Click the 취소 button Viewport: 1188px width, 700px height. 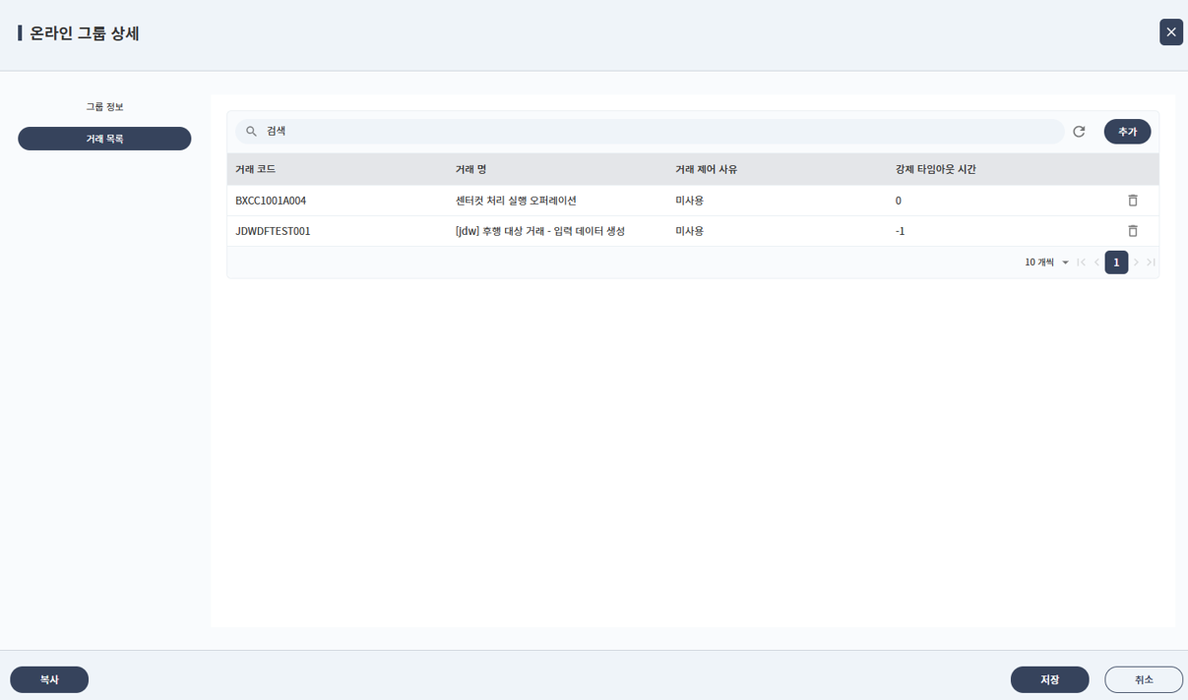click(1143, 679)
